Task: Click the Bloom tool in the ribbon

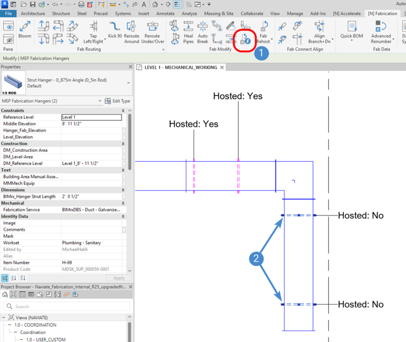Action: click(24, 29)
